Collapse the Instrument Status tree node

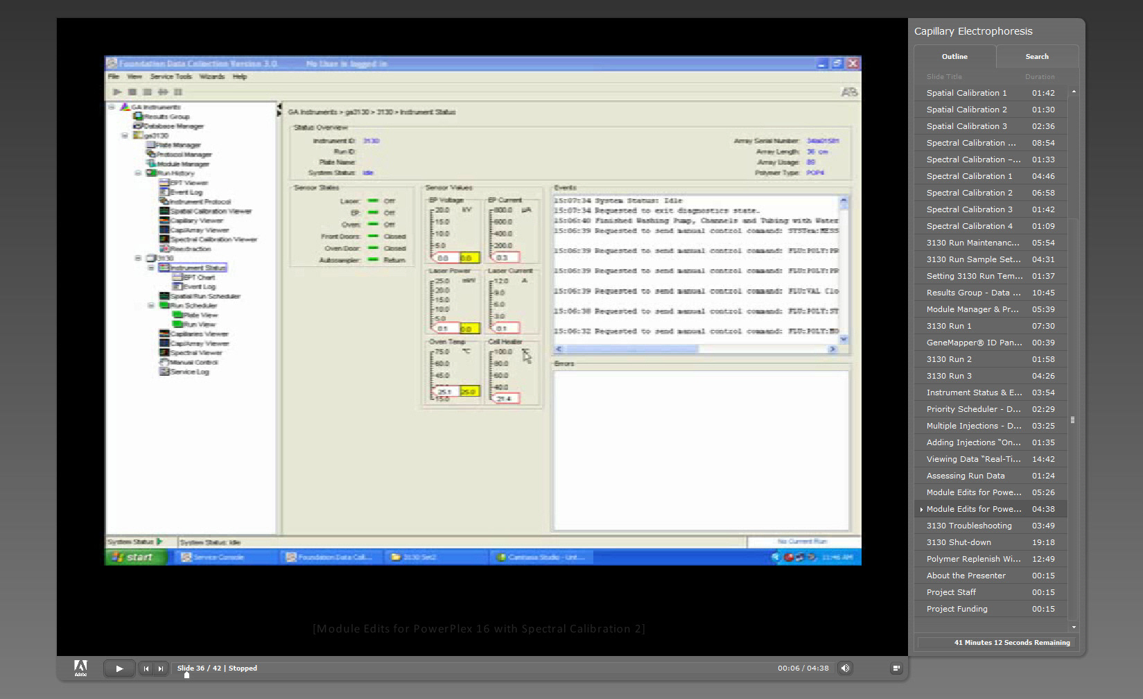[151, 268]
